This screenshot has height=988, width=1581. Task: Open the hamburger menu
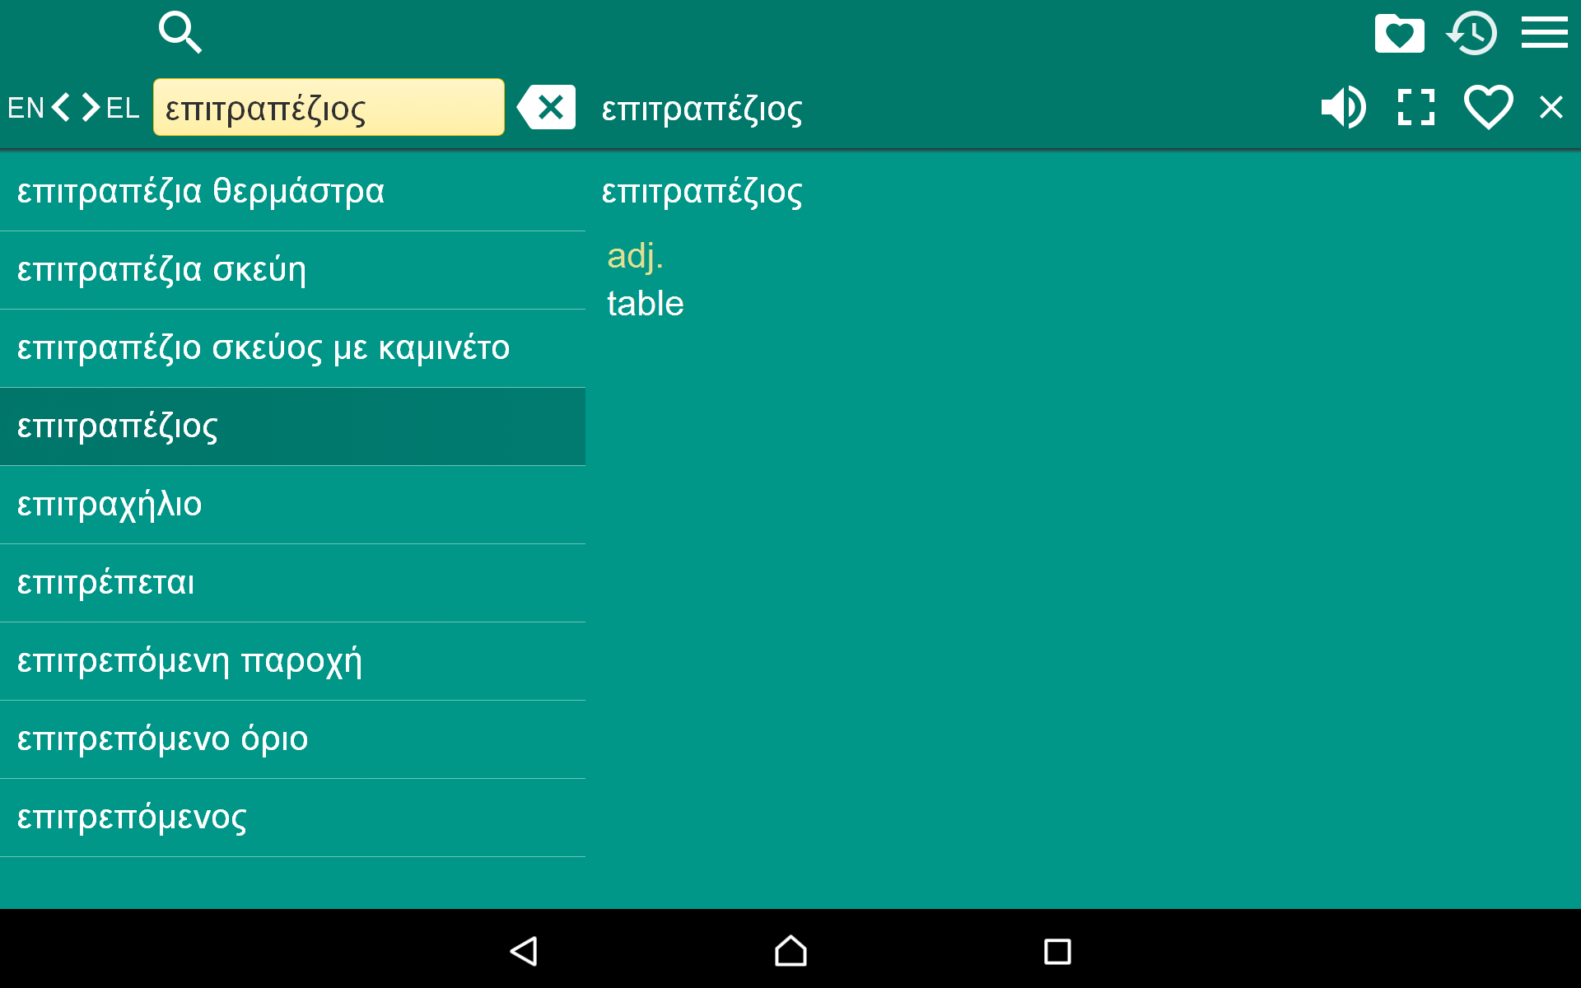1544,33
